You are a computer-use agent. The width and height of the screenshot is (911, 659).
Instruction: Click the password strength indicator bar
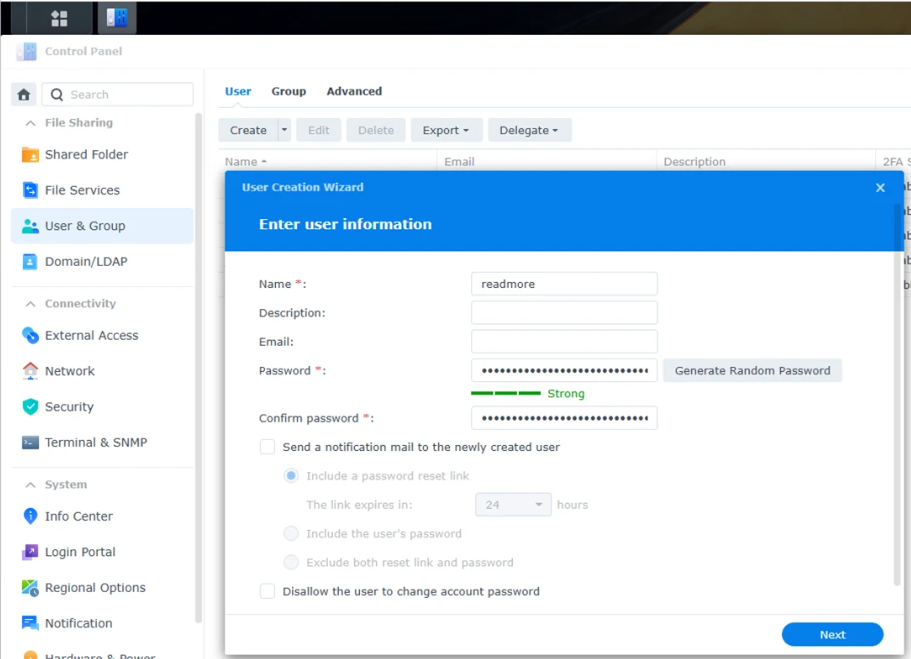point(506,393)
